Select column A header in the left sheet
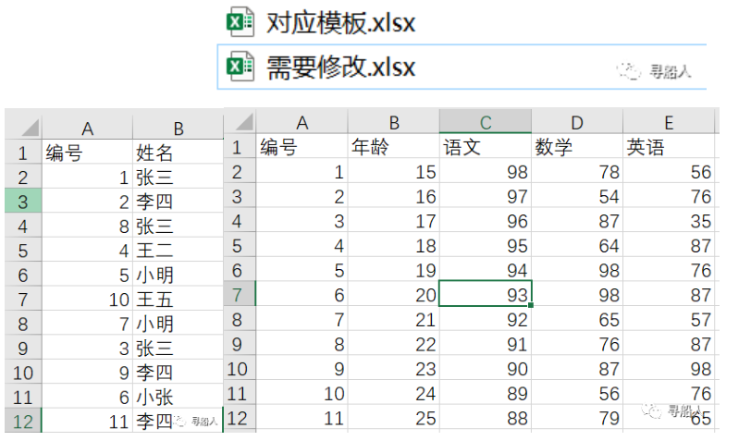 point(87,129)
